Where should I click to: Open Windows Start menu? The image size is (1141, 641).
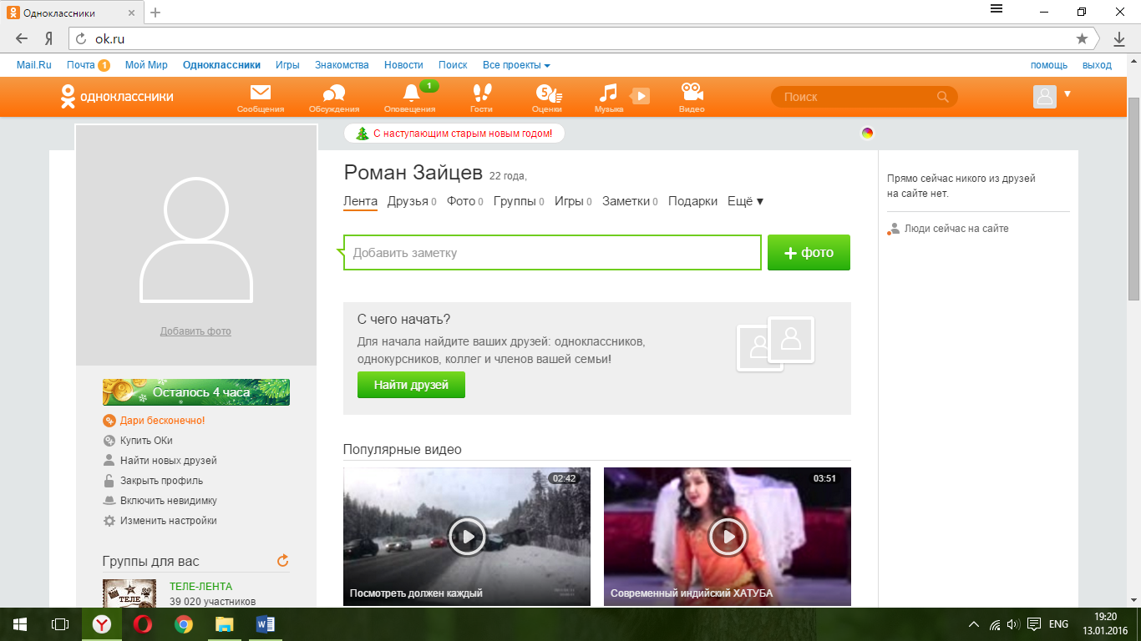coord(20,624)
